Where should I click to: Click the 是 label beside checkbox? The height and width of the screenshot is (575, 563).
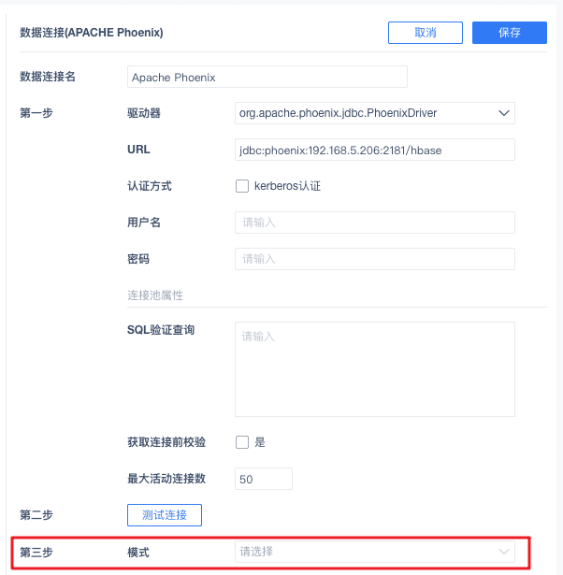point(260,442)
